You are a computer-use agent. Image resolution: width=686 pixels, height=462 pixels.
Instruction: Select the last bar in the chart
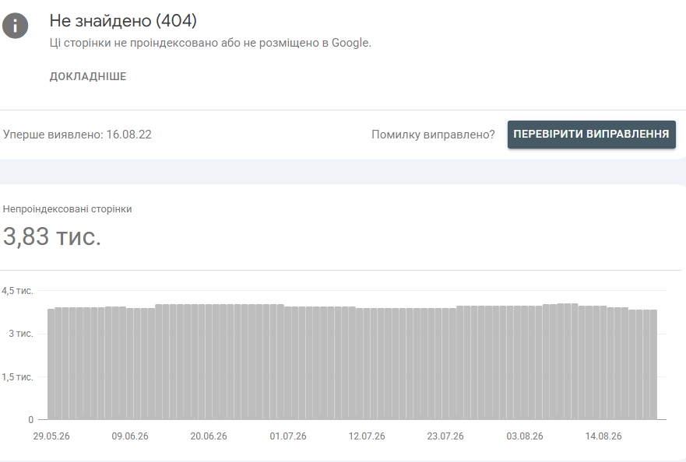[x=653, y=365]
